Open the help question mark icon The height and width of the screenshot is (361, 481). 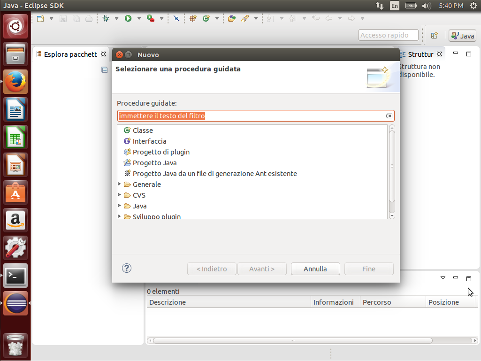click(x=127, y=268)
